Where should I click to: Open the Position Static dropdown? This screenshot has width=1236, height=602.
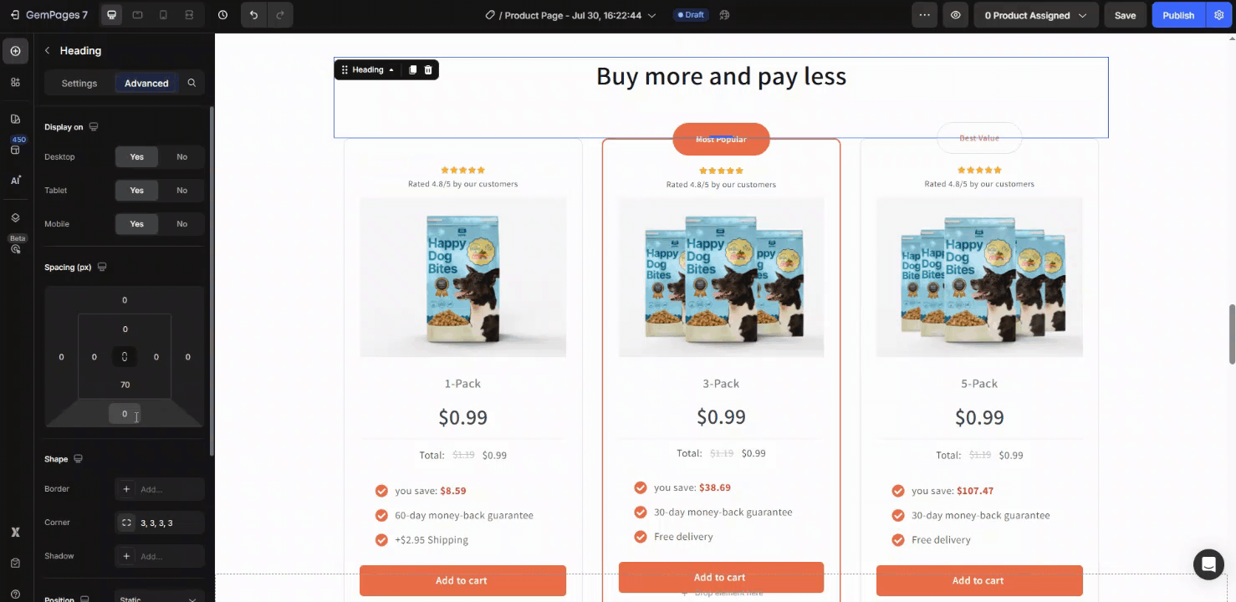tap(159, 596)
